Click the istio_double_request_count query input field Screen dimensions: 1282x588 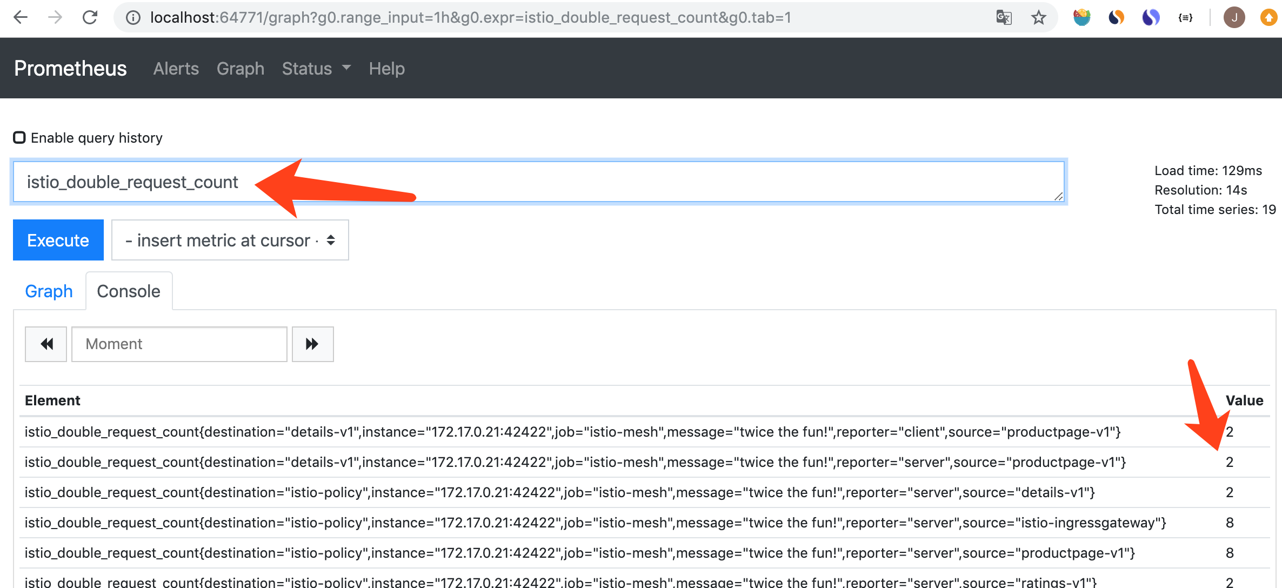539,182
